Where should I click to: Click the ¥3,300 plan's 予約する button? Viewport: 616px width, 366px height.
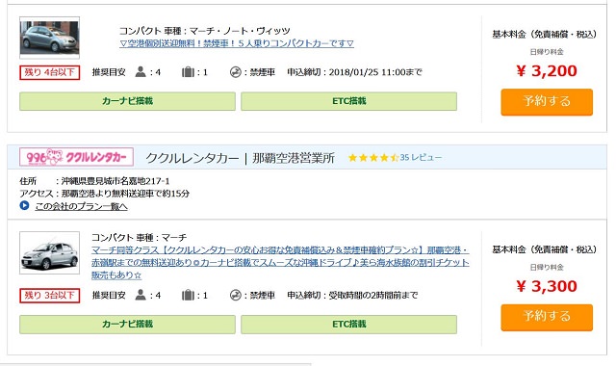coord(547,317)
